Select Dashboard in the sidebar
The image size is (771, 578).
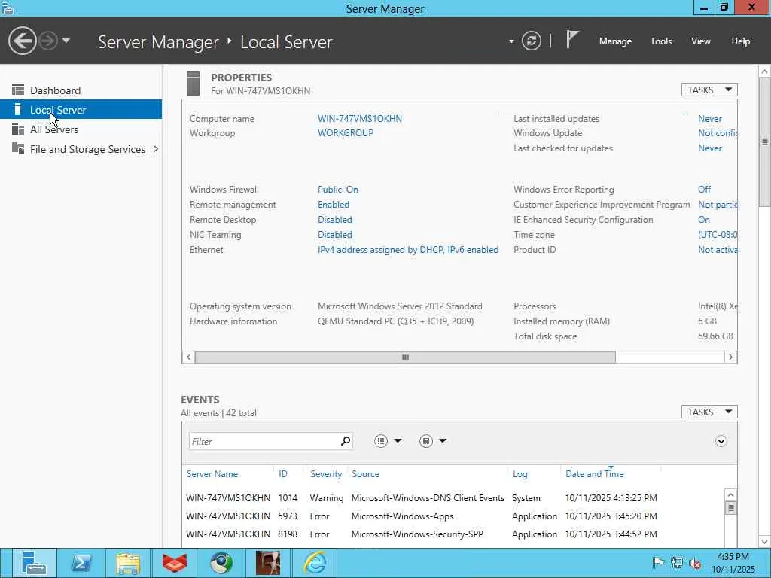81,90
